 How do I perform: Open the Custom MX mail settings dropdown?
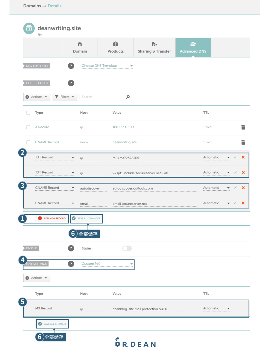click(x=107, y=264)
